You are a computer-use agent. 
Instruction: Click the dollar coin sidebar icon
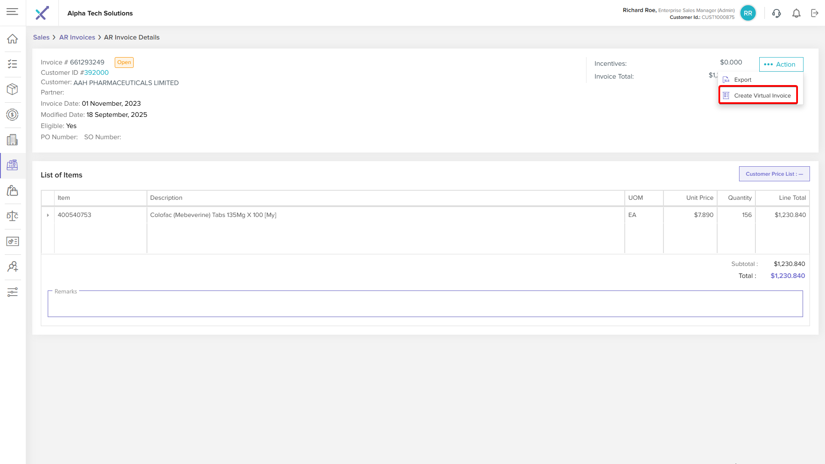point(12,115)
